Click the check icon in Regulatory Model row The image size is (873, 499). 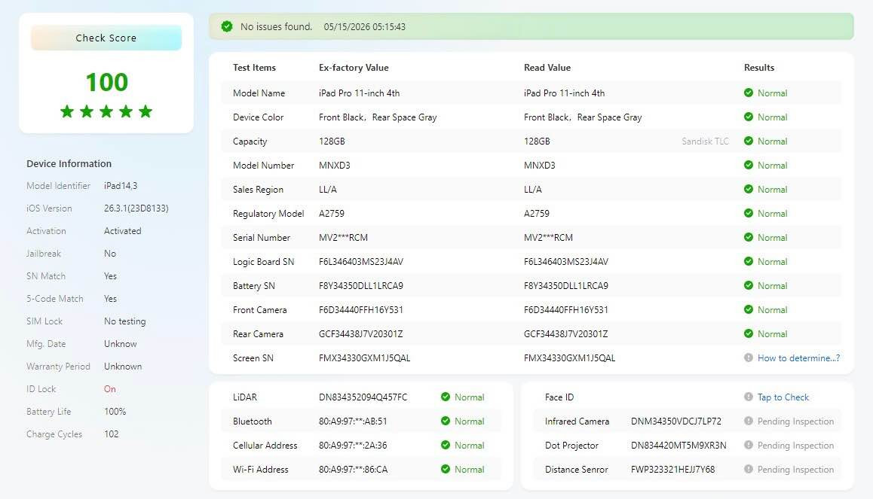[749, 214]
